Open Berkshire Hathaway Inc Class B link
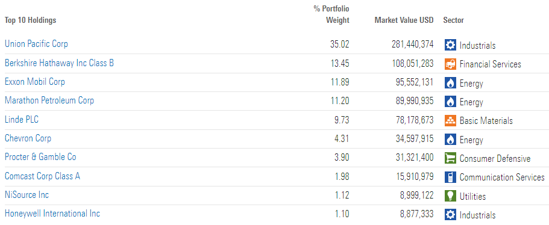The width and height of the screenshot is (549, 225). [59, 63]
